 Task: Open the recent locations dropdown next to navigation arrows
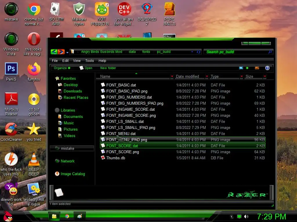(x=67, y=52)
